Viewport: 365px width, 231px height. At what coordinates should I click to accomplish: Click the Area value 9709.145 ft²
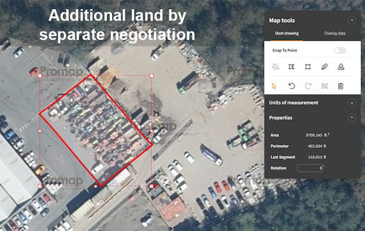pos(317,135)
